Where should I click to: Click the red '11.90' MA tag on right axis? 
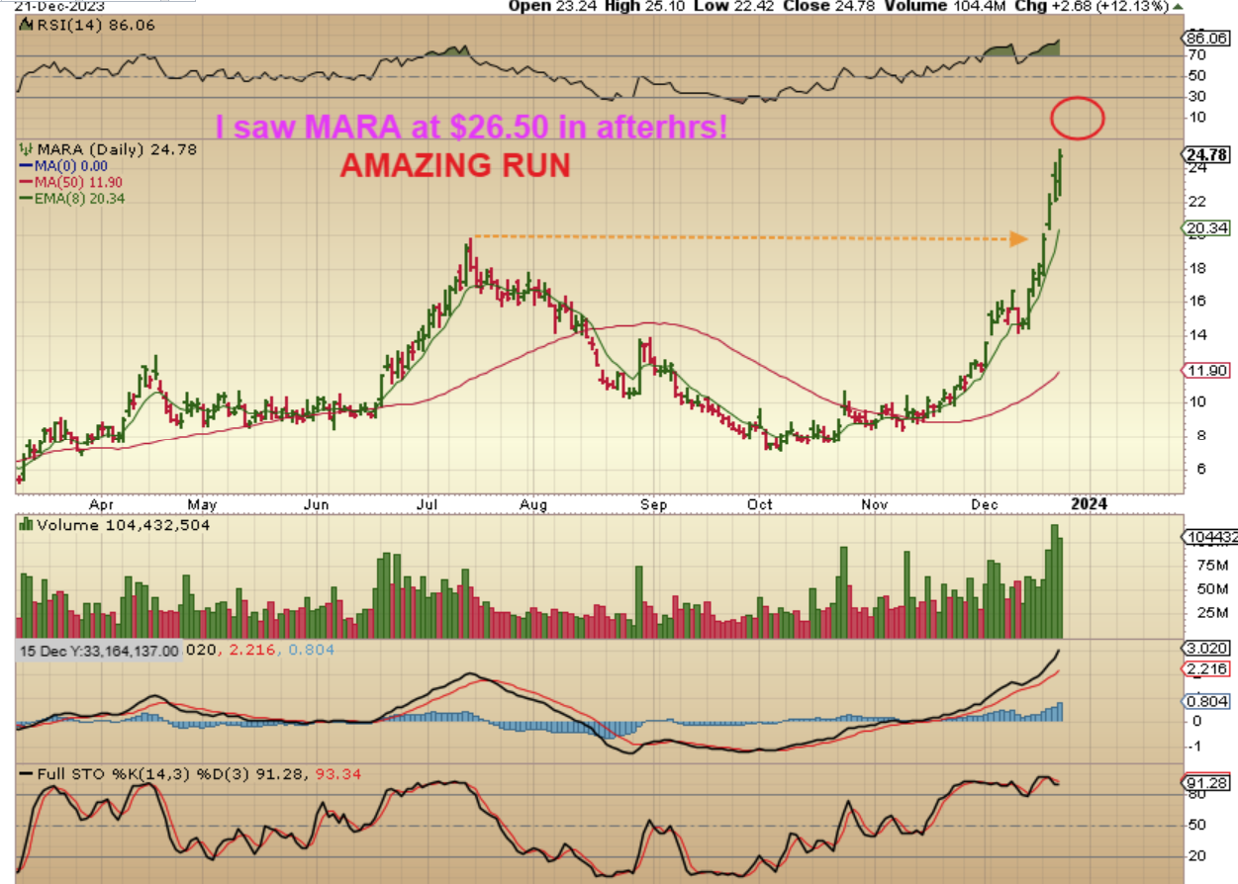pos(1207,370)
